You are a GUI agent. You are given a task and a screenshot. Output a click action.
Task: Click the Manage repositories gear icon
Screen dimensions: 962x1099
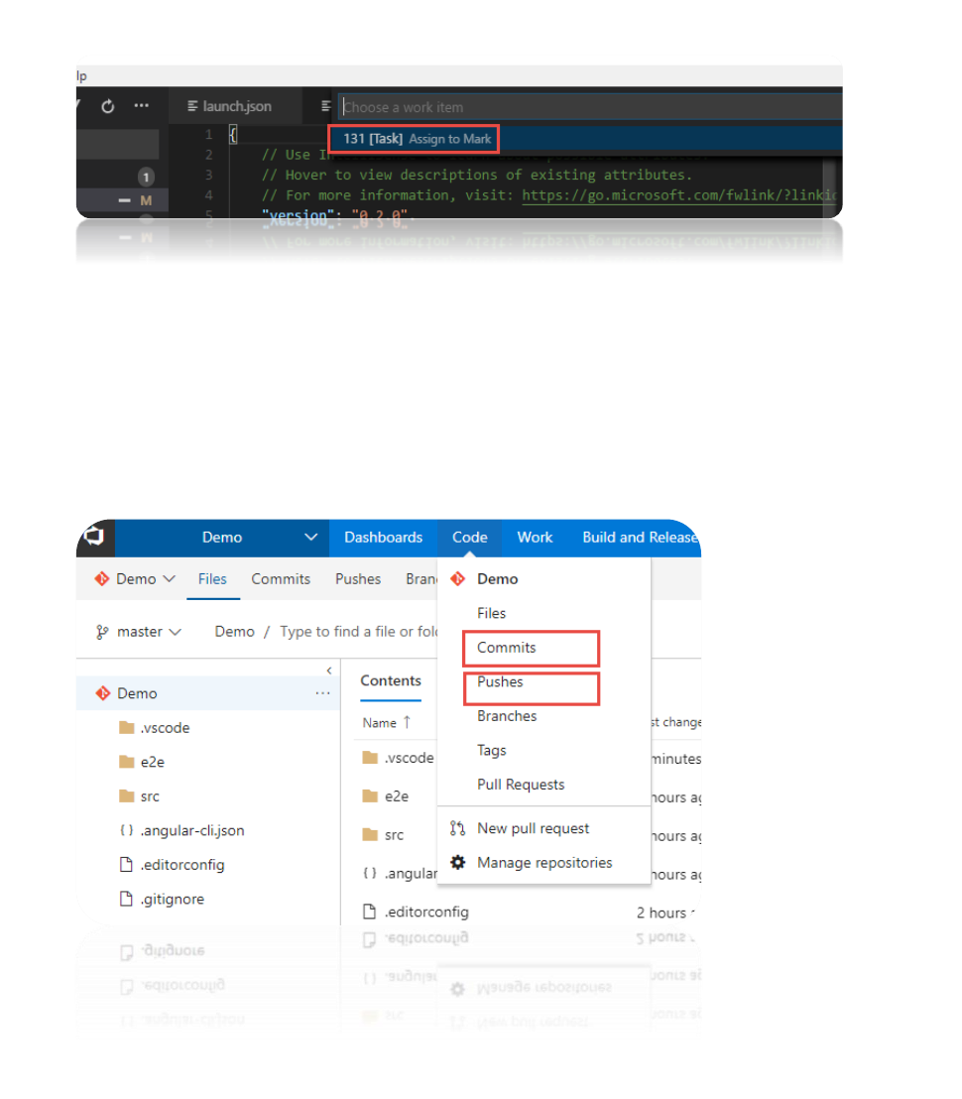click(x=457, y=863)
